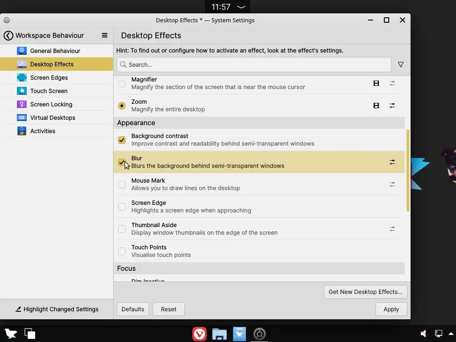Click the Activities sidebar icon

(21, 131)
